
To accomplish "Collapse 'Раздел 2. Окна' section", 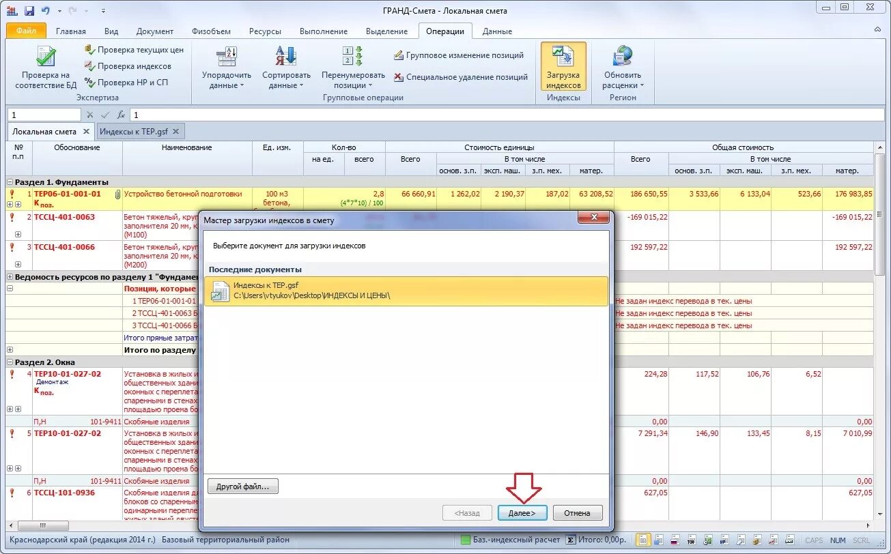I will 10,362.
